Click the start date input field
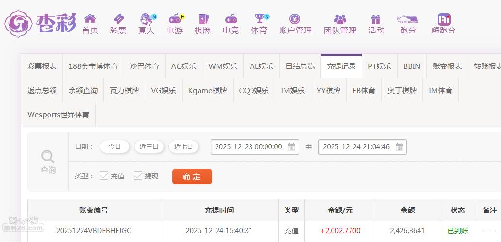Viewport: 501px width, 242px height. tap(255, 147)
